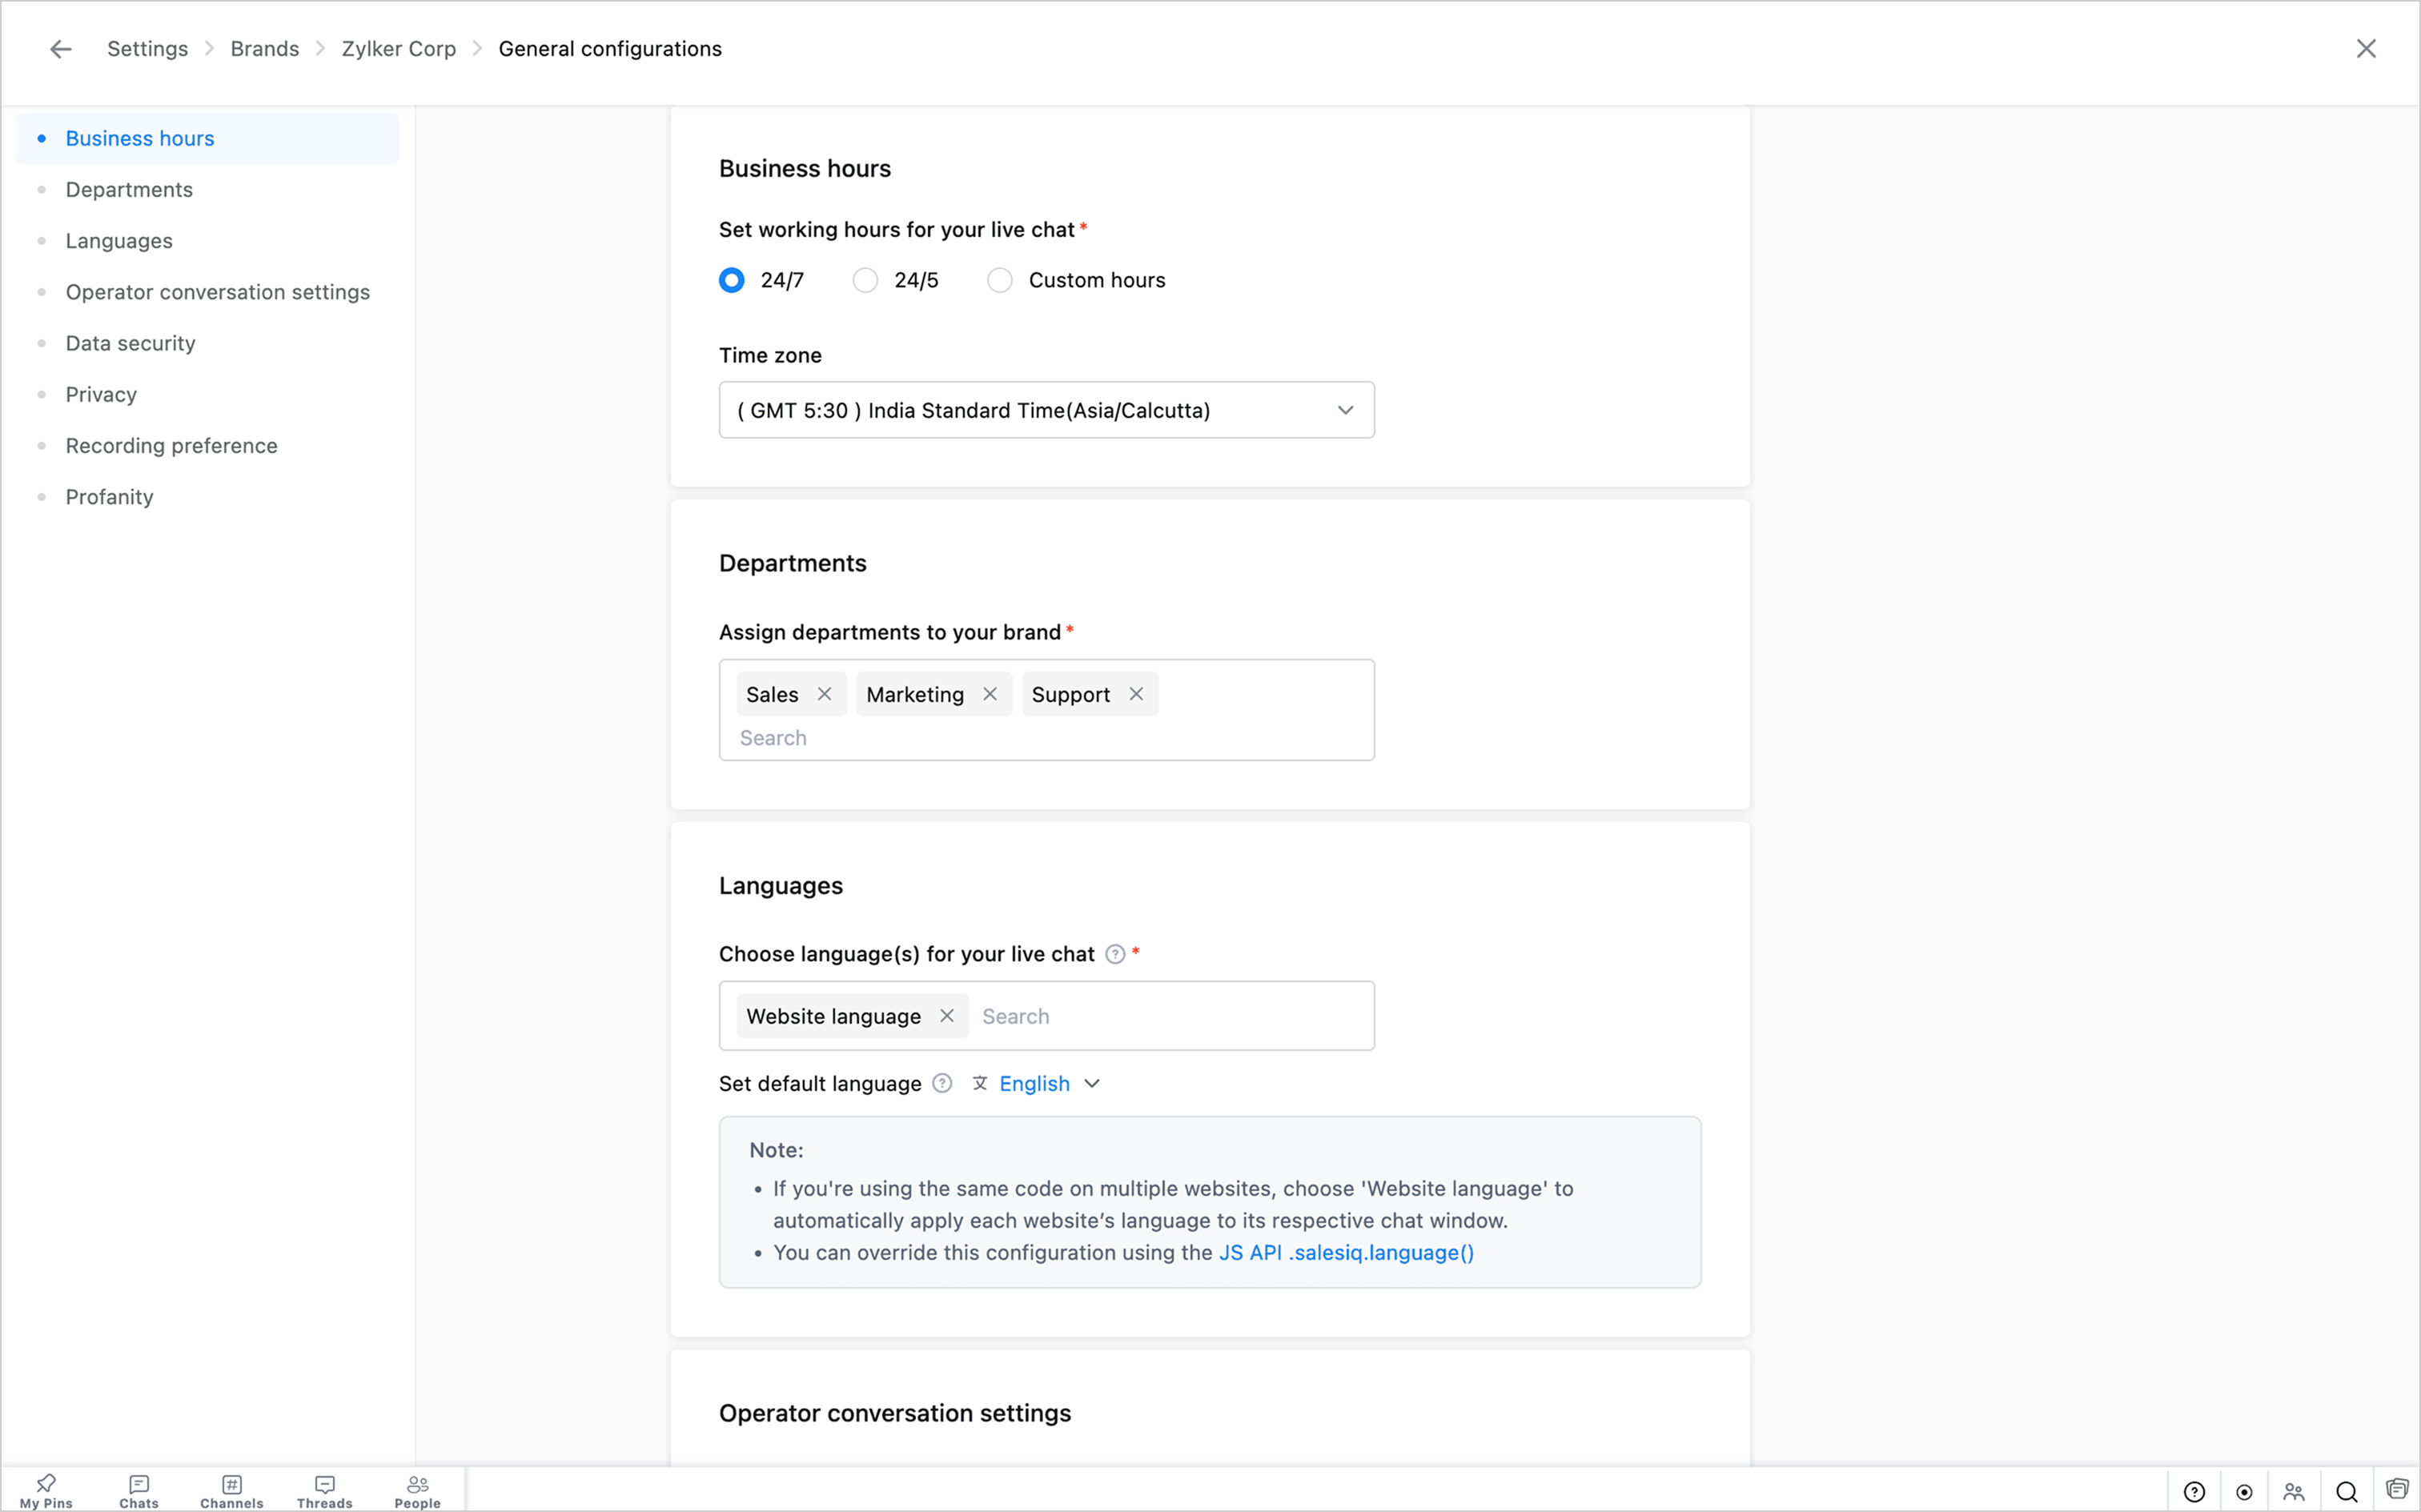Open the English default language dropdown
Image resolution: width=2421 pixels, height=1512 pixels.
1049,1084
